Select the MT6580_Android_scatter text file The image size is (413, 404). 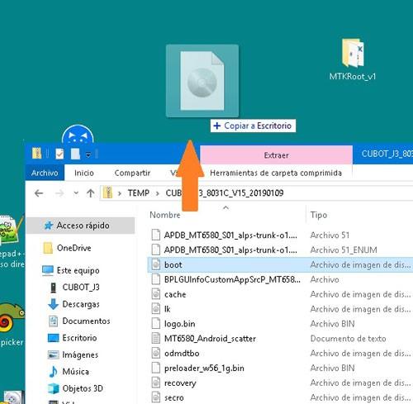(x=210, y=339)
